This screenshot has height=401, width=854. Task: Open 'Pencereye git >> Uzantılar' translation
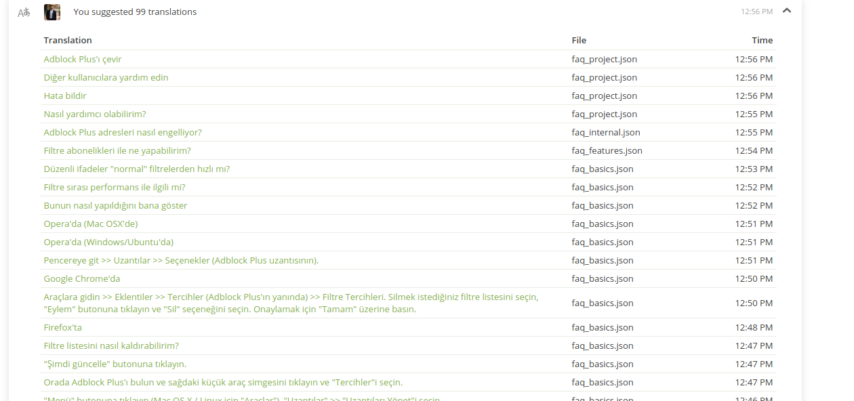181,260
